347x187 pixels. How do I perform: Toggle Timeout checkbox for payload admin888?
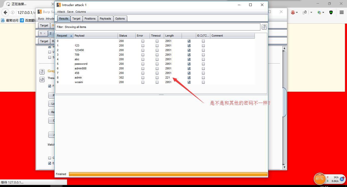[157, 68]
